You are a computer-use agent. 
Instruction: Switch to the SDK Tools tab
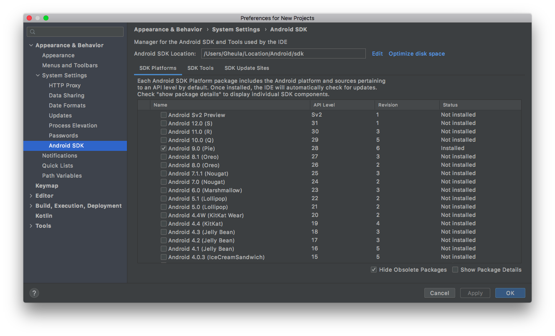coord(200,68)
